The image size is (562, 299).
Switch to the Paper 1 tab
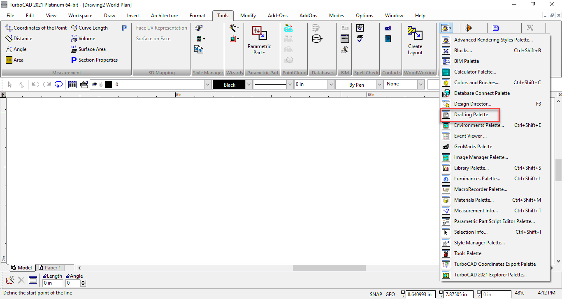click(x=49, y=268)
